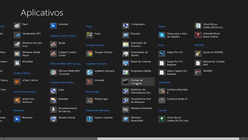Image resolution: width=248 pixels, height=140 pixels.
Task: Click the Facilidade de Acesso group header
Action: (62, 82)
